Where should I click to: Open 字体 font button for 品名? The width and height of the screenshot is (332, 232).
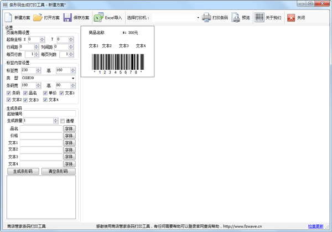[69, 128]
